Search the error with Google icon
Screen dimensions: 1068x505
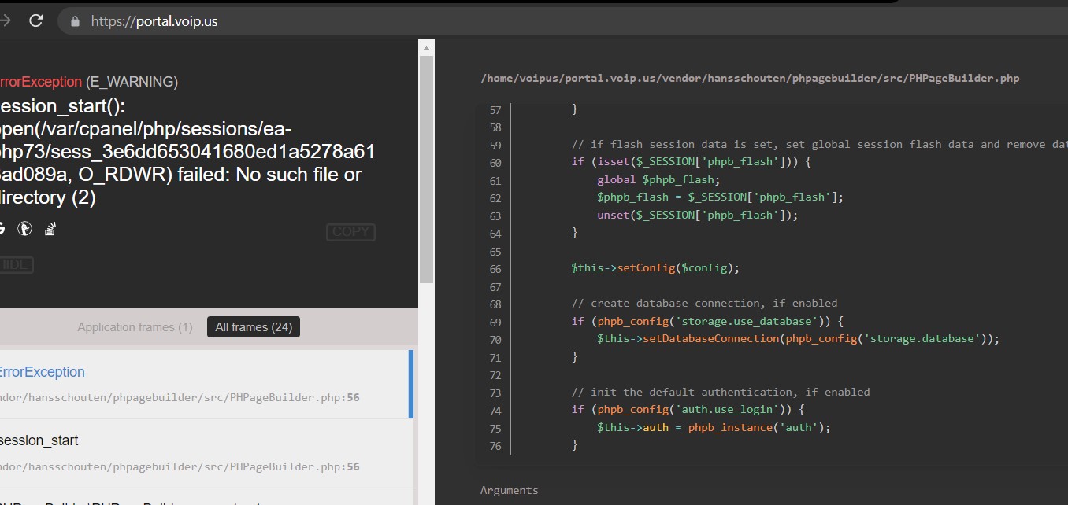(x=2, y=229)
